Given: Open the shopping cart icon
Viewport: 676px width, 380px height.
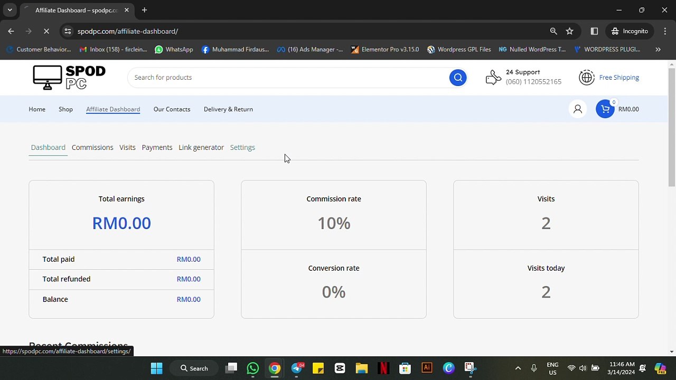Looking at the screenshot, I should 605,109.
